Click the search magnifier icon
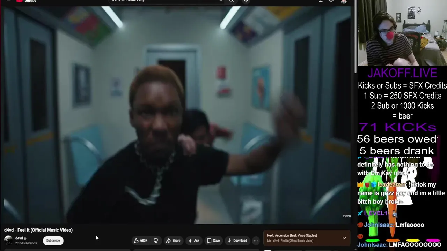Screen dimensions: 447x251 click(x=231, y=1)
